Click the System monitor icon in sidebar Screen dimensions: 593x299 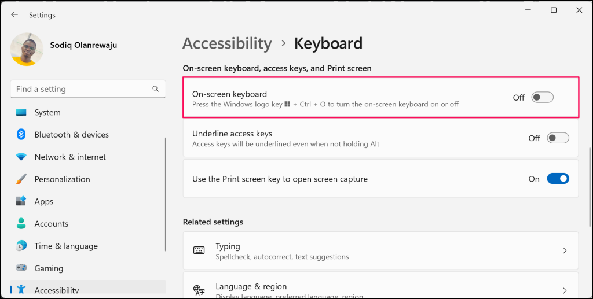point(21,112)
